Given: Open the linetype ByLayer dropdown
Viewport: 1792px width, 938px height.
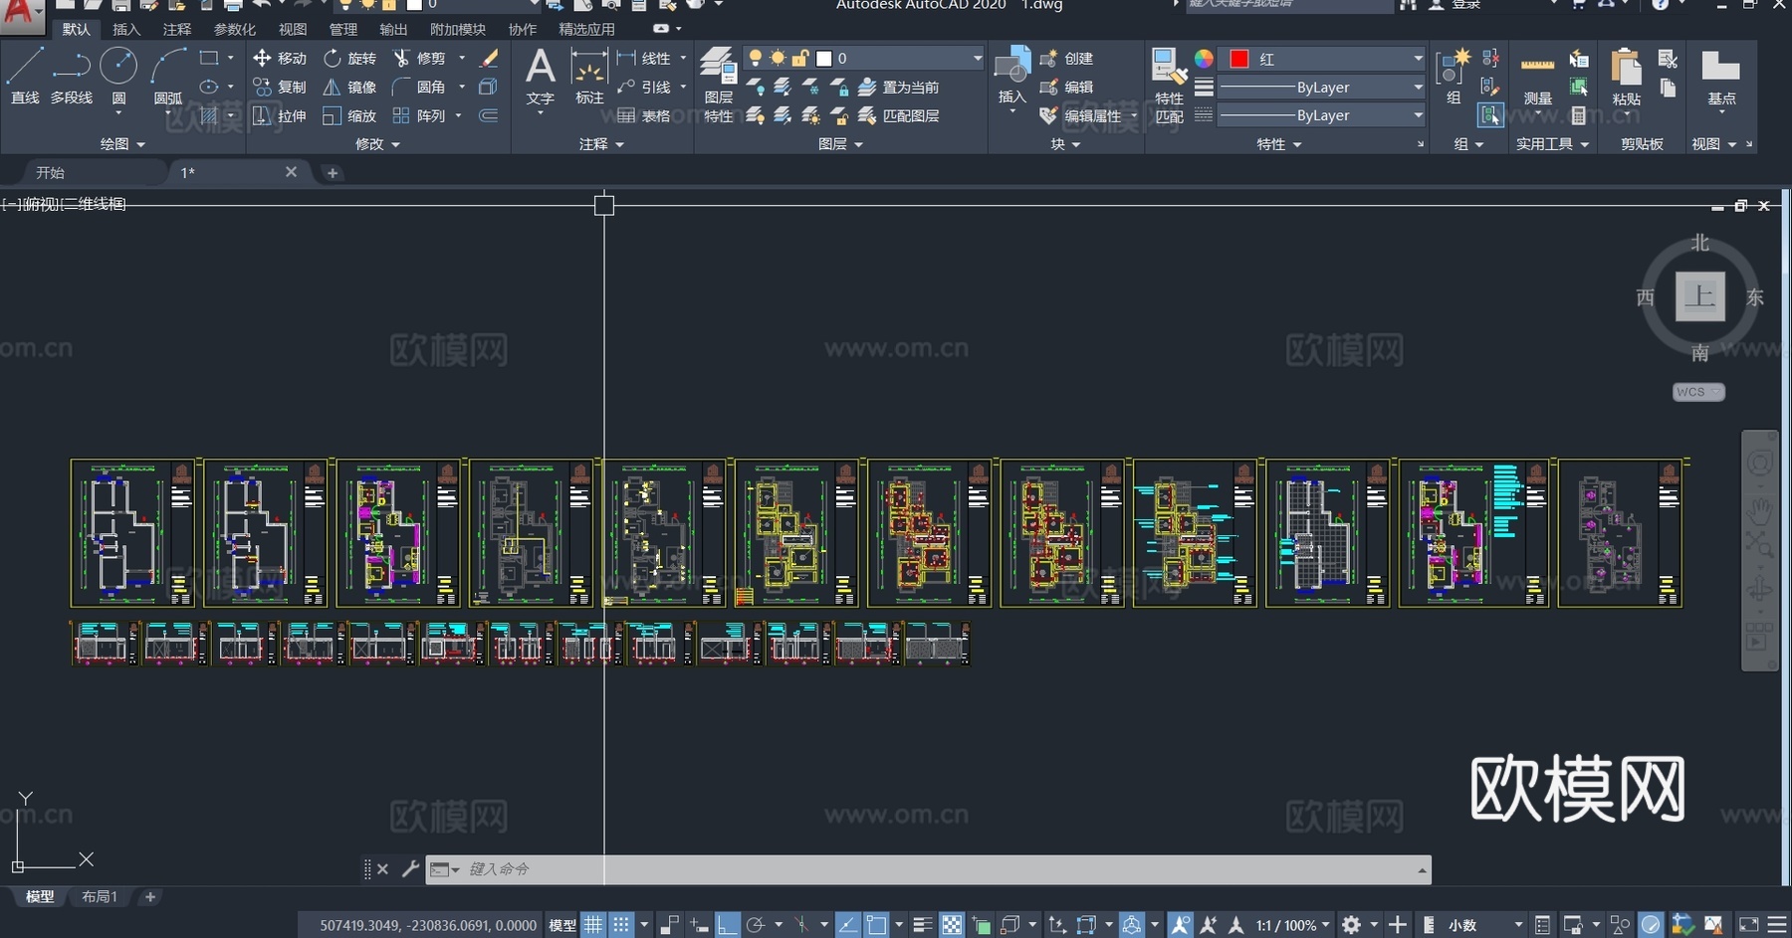Looking at the screenshot, I should tap(1322, 115).
